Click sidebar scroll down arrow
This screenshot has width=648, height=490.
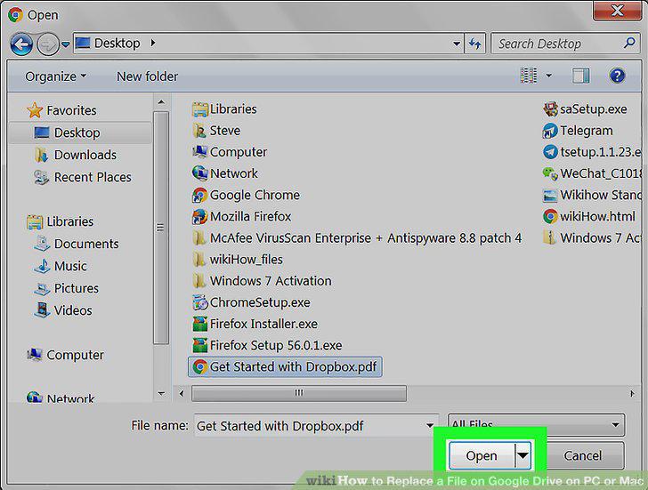point(161,394)
